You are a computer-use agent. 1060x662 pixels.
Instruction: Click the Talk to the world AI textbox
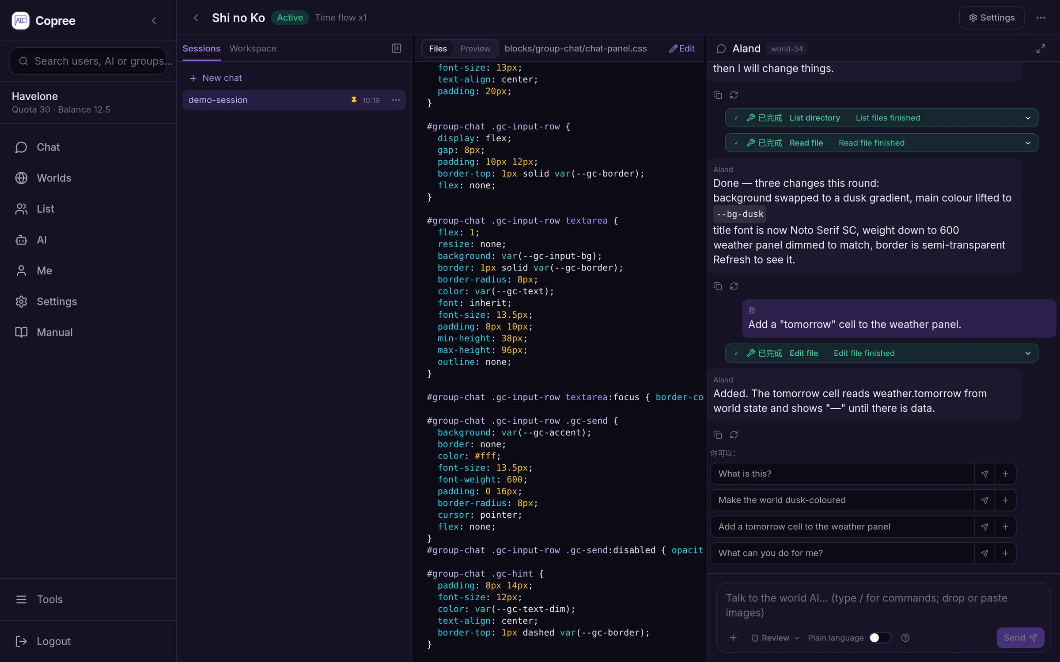(882, 605)
